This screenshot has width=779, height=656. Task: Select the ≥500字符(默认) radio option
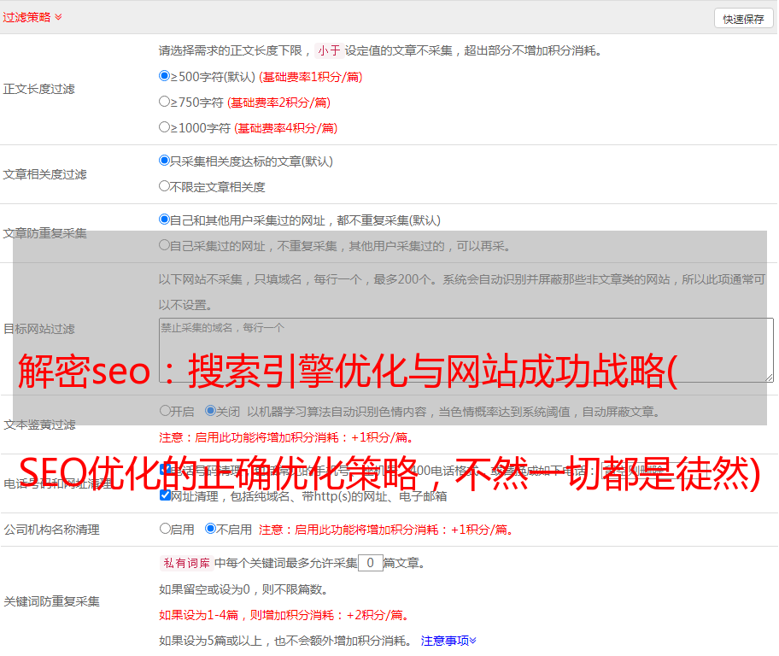[164, 76]
